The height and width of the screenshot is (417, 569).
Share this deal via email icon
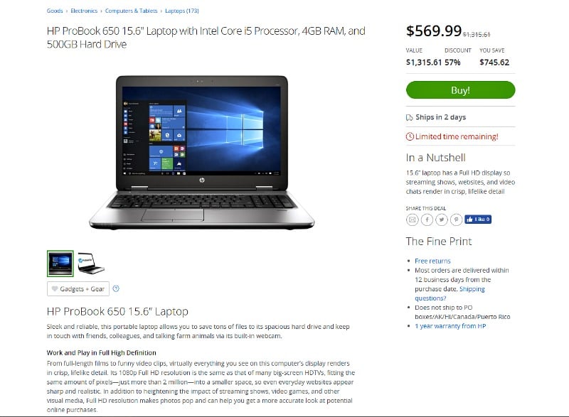pos(413,220)
